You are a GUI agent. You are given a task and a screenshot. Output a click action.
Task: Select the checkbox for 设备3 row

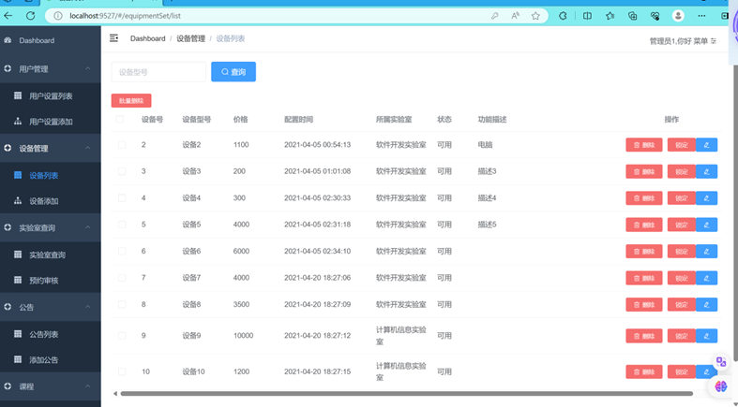pos(122,171)
